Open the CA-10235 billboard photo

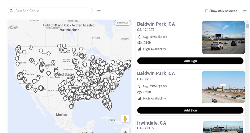(223, 87)
